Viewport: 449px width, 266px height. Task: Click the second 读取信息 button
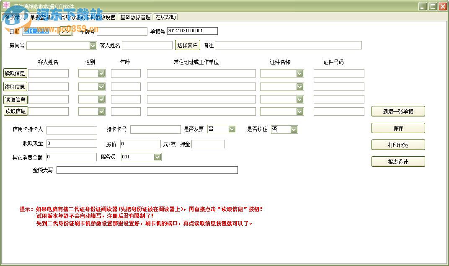click(x=15, y=86)
